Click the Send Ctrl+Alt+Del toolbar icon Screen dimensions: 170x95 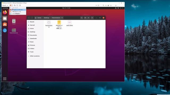pos(15,5)
